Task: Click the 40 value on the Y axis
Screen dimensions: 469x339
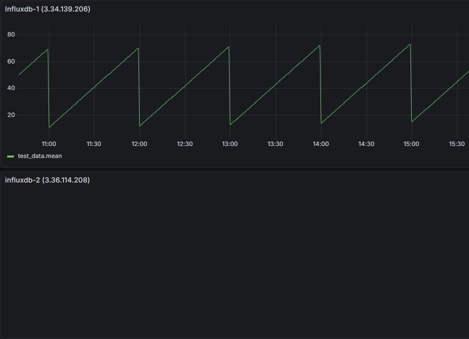Action: coord(11,88)
